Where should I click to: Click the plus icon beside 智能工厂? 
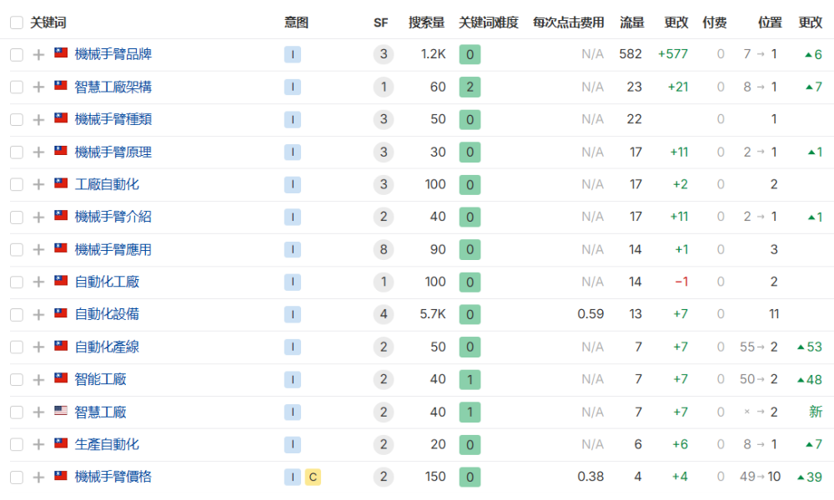pos(38,379)
